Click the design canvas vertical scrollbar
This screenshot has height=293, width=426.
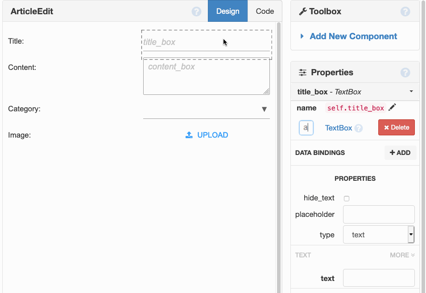tap(278, 157)
